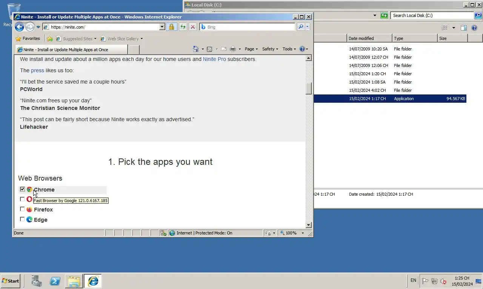Viewport: 483px width, 289px height.
Task: Click the Search Local Disk (C:) box
Action: tap(432, 15)
